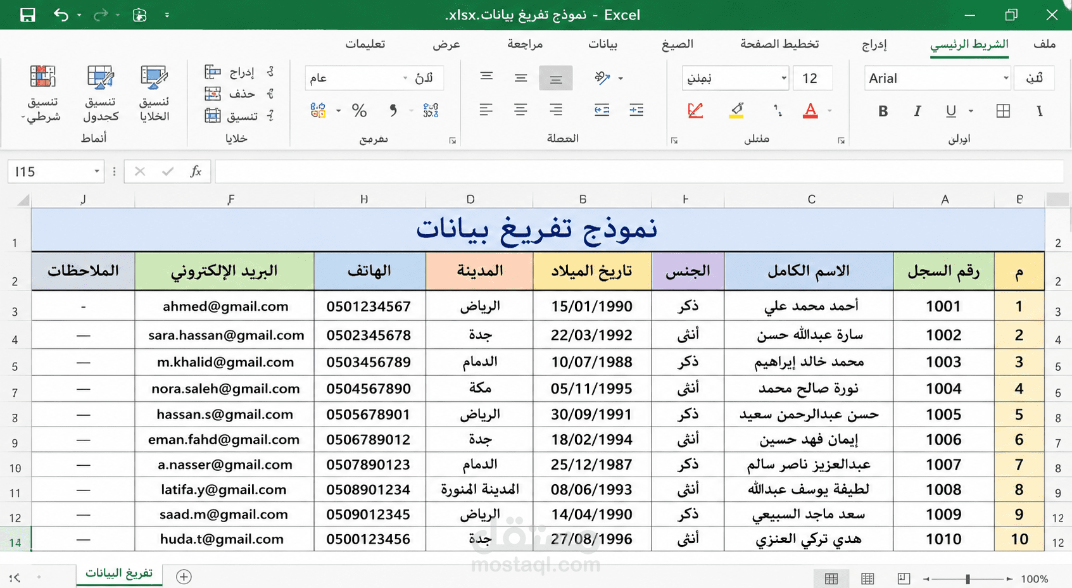This screenshot has height=588, width=1072.
Task: Click the Save icon in the title bar
Action: coord(27,15)
